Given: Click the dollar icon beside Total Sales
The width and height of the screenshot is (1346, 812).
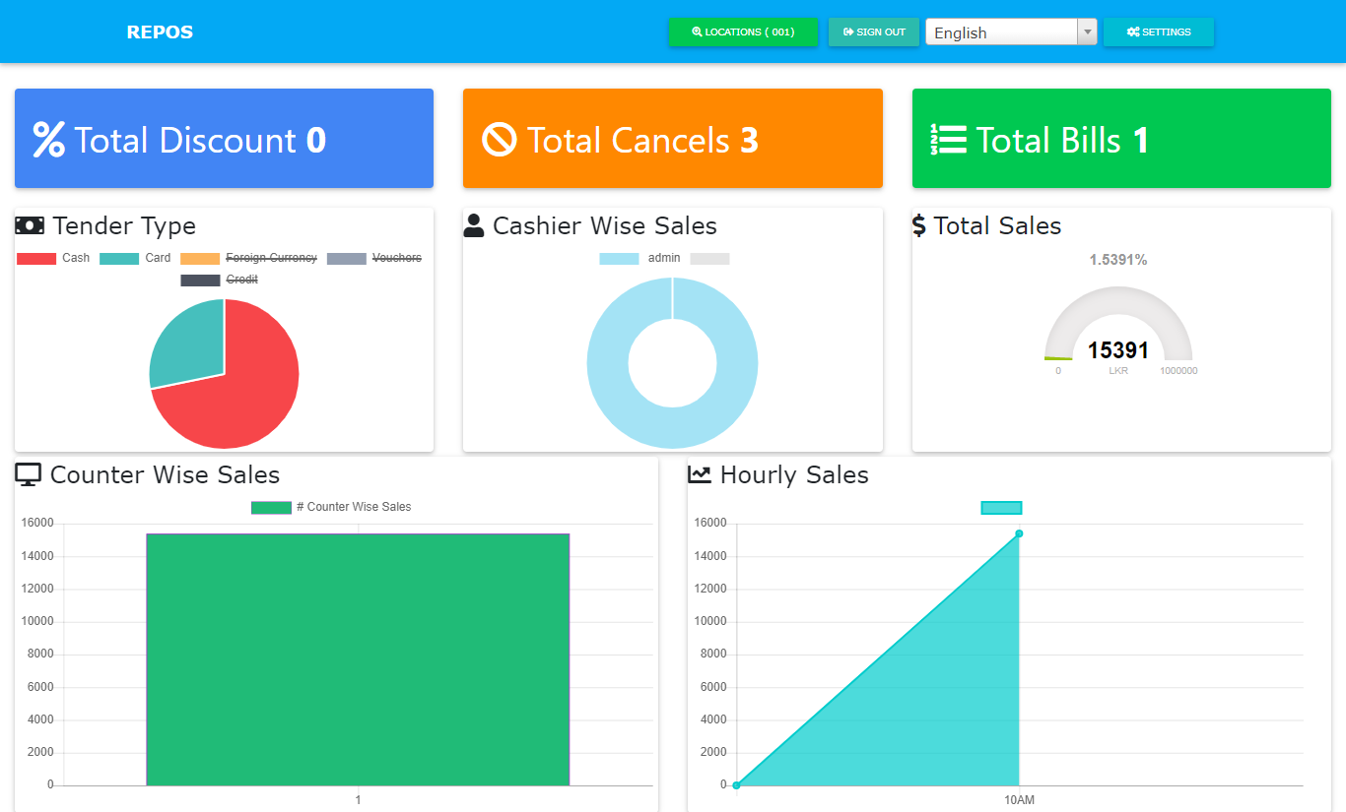Looking at the screenshot, I should 919,225.
